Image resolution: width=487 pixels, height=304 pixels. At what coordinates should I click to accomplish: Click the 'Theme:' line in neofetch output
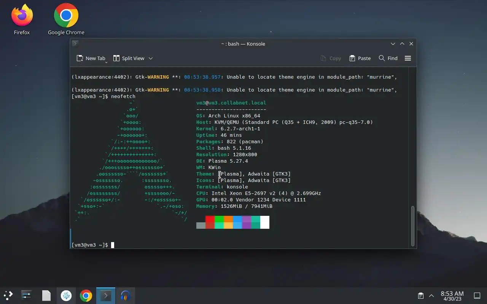click(x=243, y=174)
